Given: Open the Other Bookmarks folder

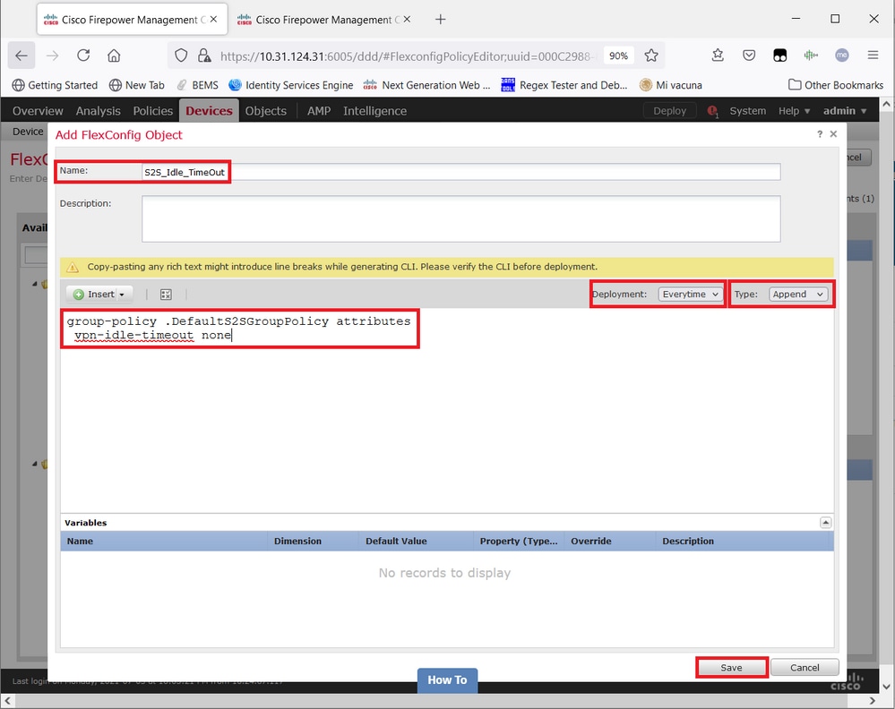Looking at the screenshot, I should click(836, 85).
